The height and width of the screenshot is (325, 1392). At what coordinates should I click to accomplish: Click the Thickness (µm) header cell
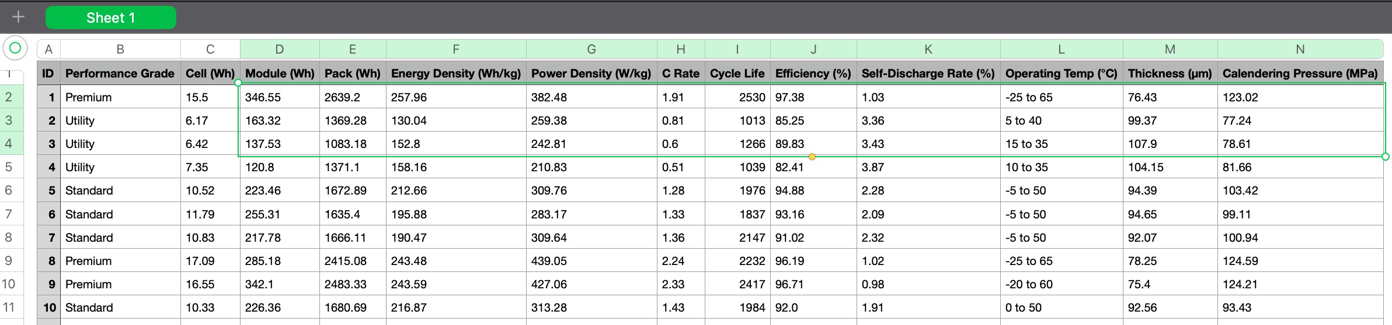pyautogui.click(x=1170, y=73)
